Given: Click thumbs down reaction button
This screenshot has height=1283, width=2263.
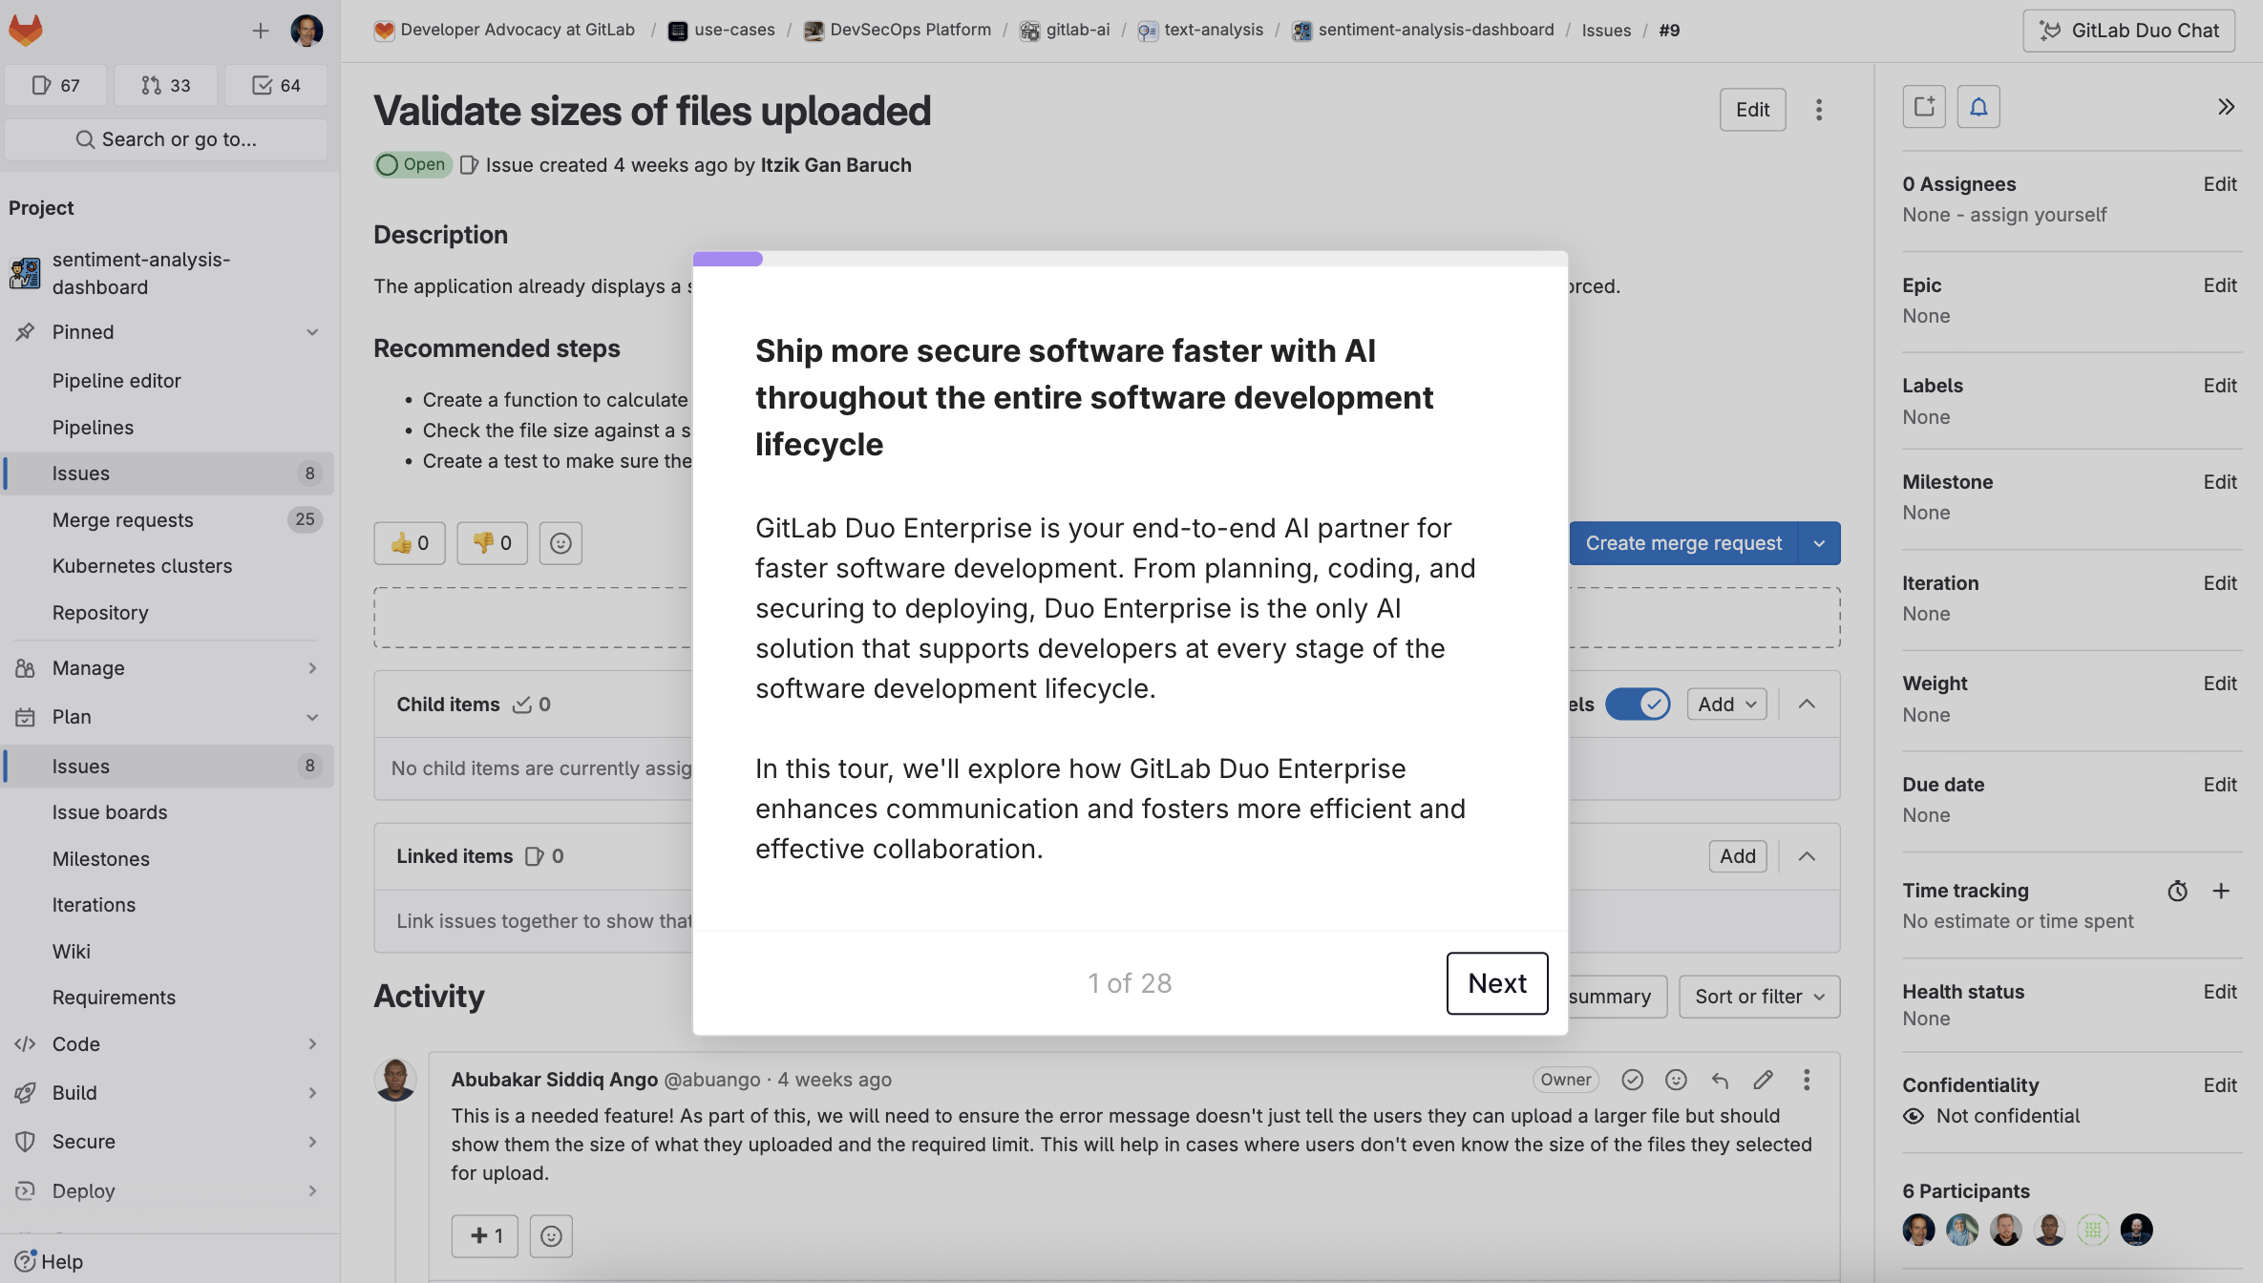Looking at the screenshot, I should [492, 543].
